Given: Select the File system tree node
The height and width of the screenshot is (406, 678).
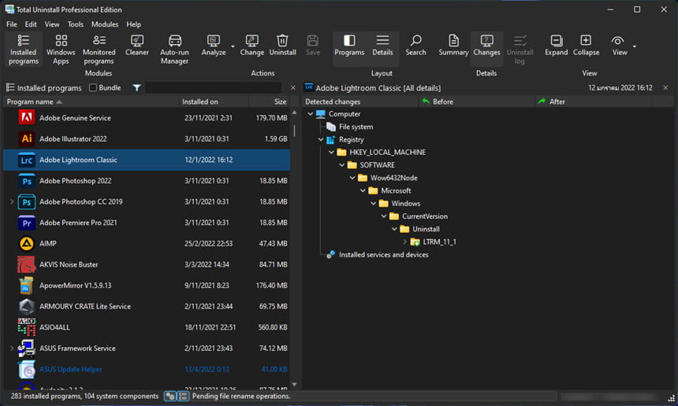Looking at the screenshot, I should click(356, 127).
